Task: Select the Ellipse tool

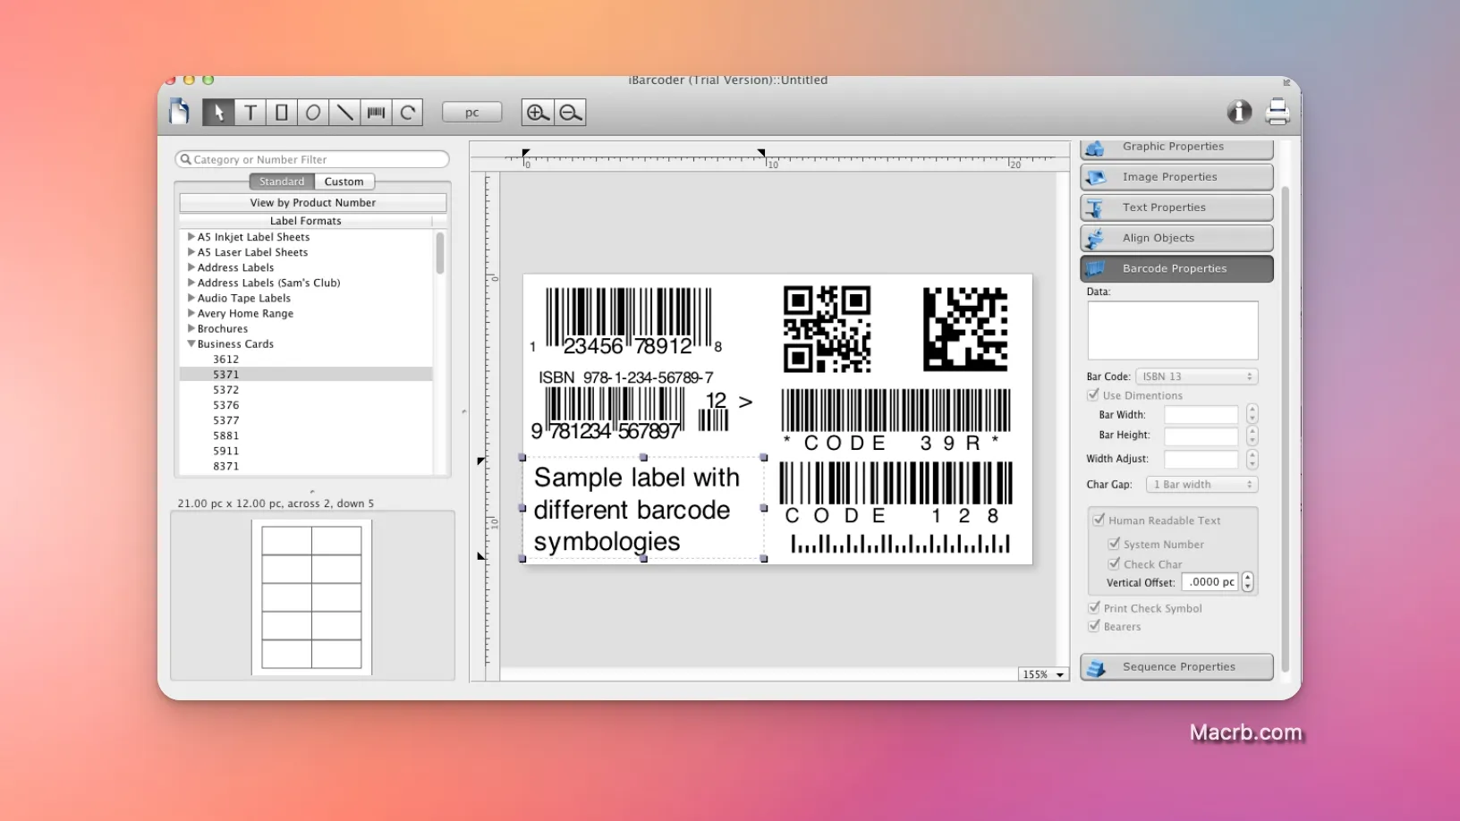Action: (x=313, y=113)
